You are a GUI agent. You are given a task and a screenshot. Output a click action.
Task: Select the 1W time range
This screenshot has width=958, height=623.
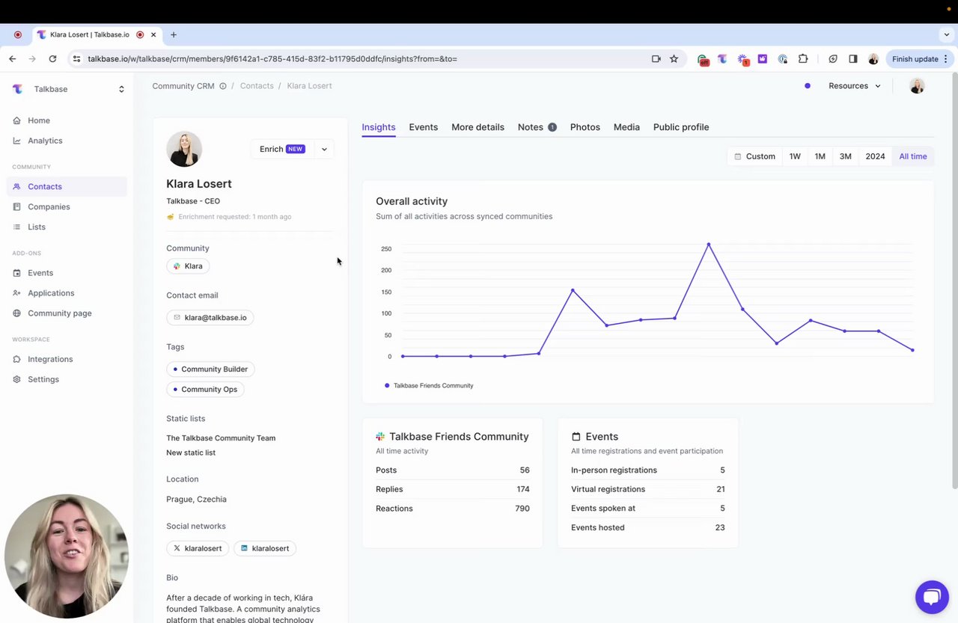click(795, 156)
